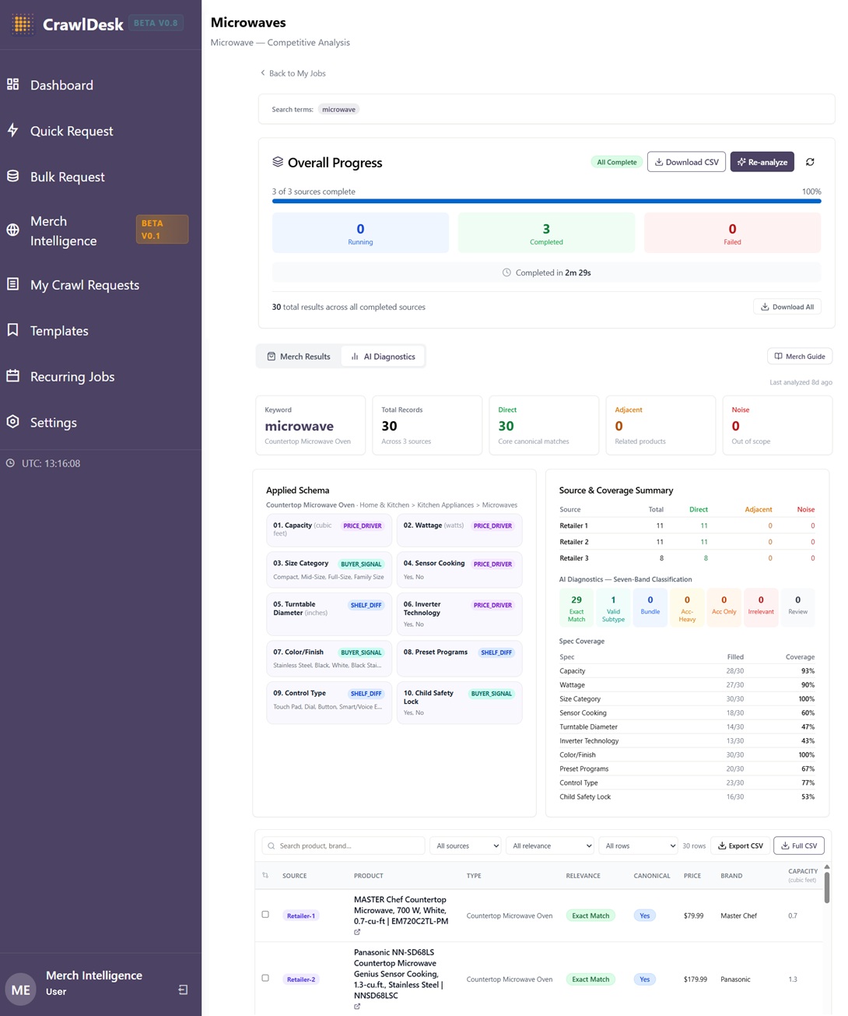Image resolution: width=848 pixels, height=1016 pixels.
Task: Open the All rows dropdown
Action: (640, 846)
